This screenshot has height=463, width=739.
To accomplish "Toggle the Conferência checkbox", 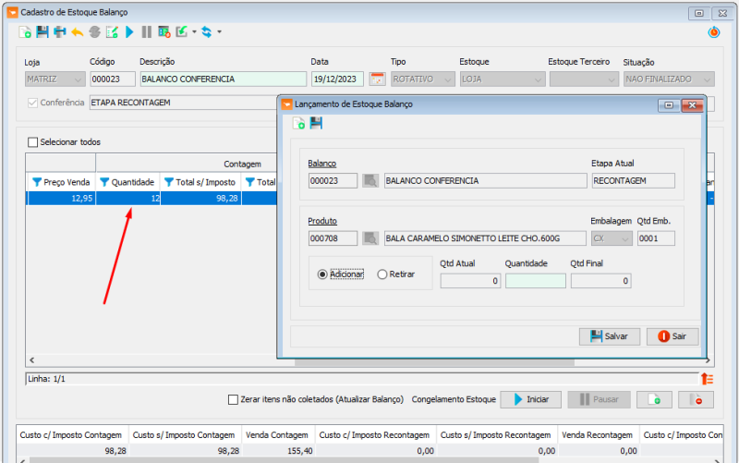I will pos(32,103).
